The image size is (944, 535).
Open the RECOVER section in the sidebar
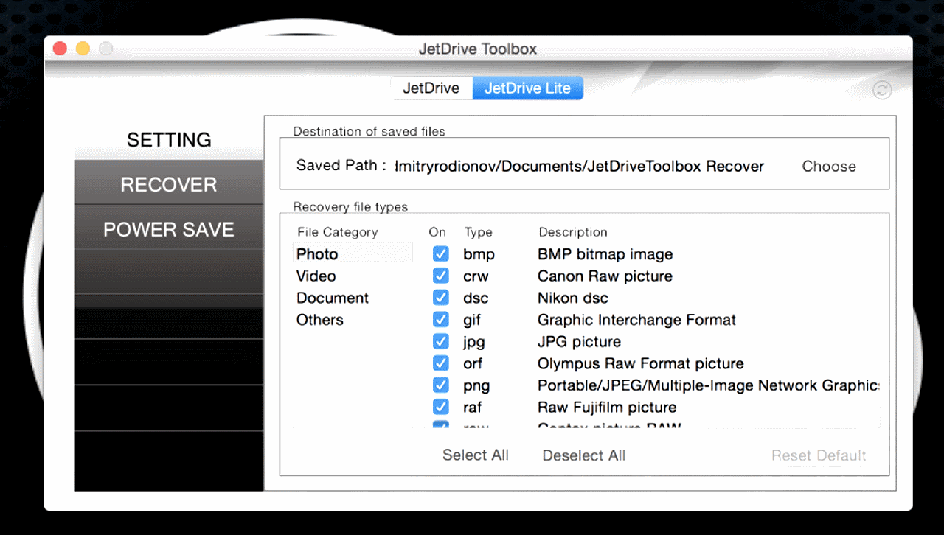(169, 184)
